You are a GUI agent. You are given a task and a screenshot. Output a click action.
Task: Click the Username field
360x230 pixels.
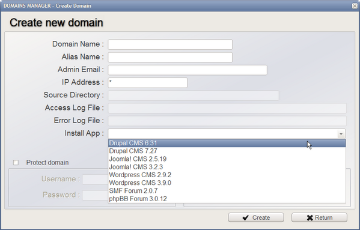[x=95, y=180]
